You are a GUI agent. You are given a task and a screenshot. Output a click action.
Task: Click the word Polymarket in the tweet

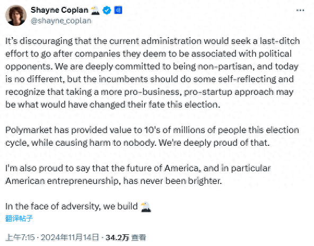[29, 130]
